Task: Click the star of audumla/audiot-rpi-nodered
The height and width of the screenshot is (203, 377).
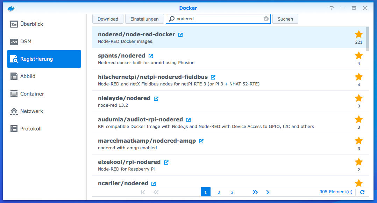Action: click(359, 119)
